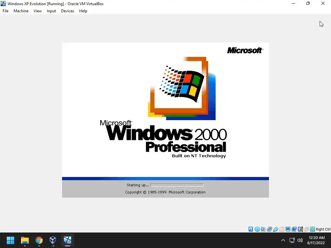Open the Input menu
331x248 pixels.
51,11
